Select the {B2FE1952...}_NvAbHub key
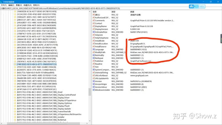Viewport: 222px width, 125px height. pyautogui.click(x=42, y=120)
